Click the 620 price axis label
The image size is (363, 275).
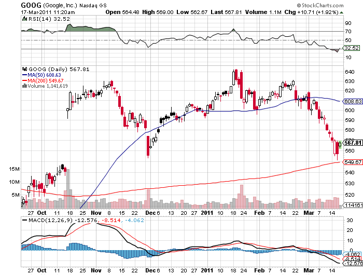[350, 91]
